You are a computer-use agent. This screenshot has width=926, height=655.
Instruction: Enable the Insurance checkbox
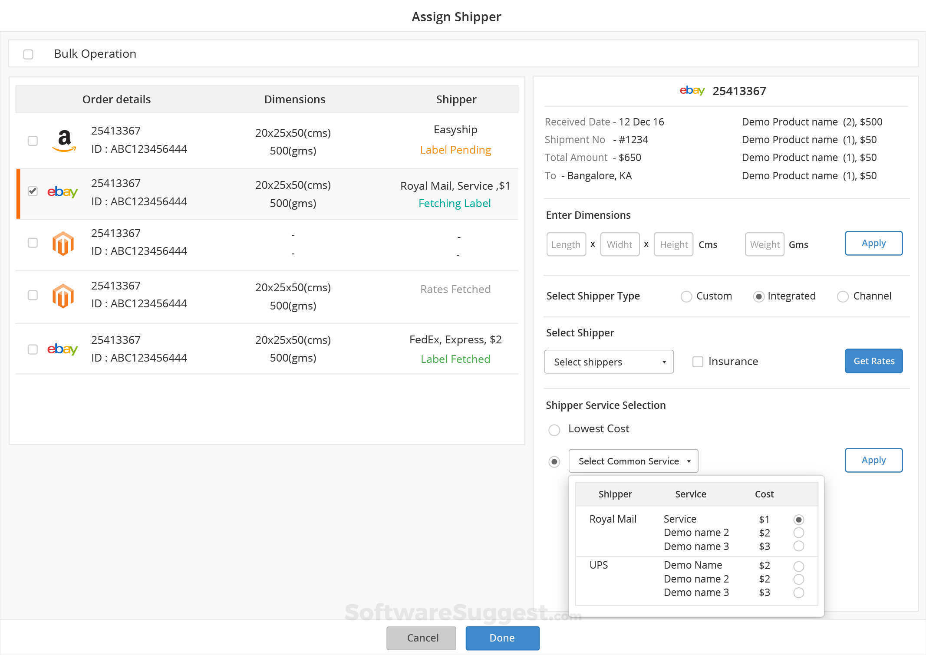click(698, 361)
